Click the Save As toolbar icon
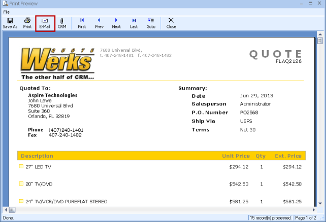 pyautogui.click(x=10, y=23)
